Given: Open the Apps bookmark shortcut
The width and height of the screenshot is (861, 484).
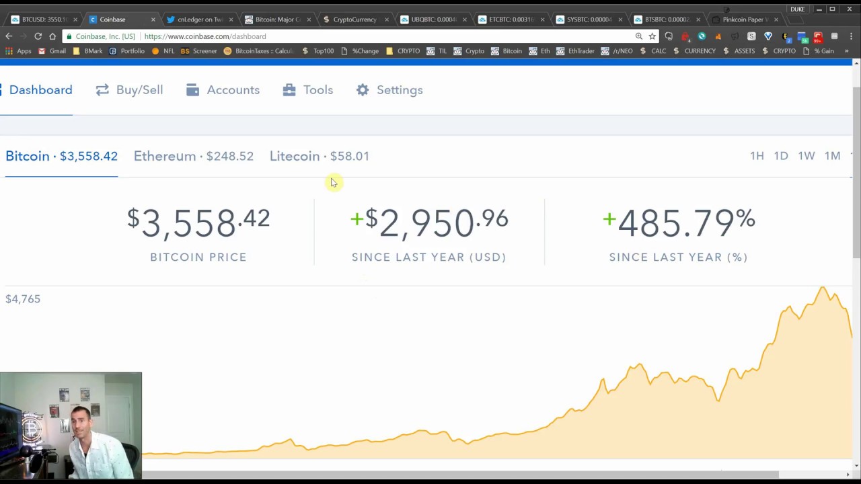Looking at the screenshot, I should (x=18, y=51).
